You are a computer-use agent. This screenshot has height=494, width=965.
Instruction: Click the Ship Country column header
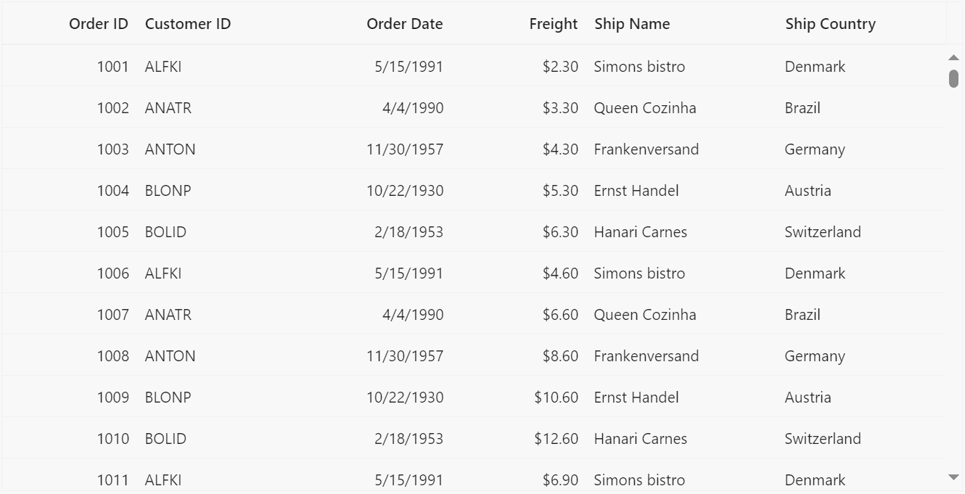pyautogui.click(x=830, y=24)
